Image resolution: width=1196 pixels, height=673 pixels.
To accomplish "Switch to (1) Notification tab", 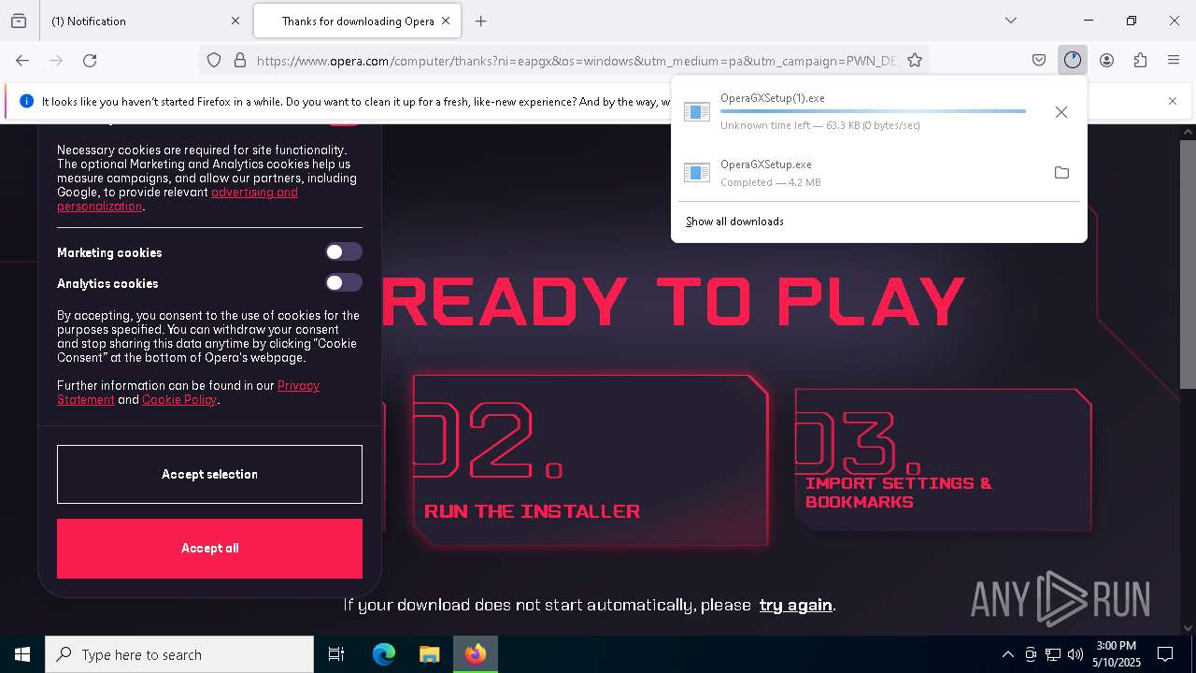I will click(x=144, y=21).
